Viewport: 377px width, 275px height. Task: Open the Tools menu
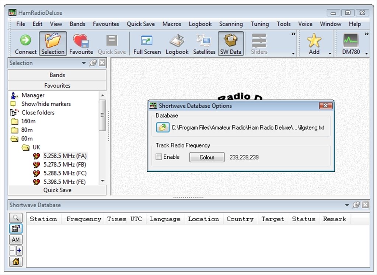[283, 24]
